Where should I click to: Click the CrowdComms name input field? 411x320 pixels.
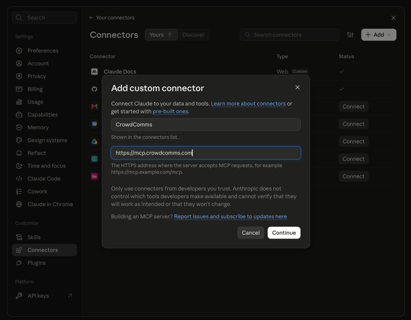pos(205,124)
